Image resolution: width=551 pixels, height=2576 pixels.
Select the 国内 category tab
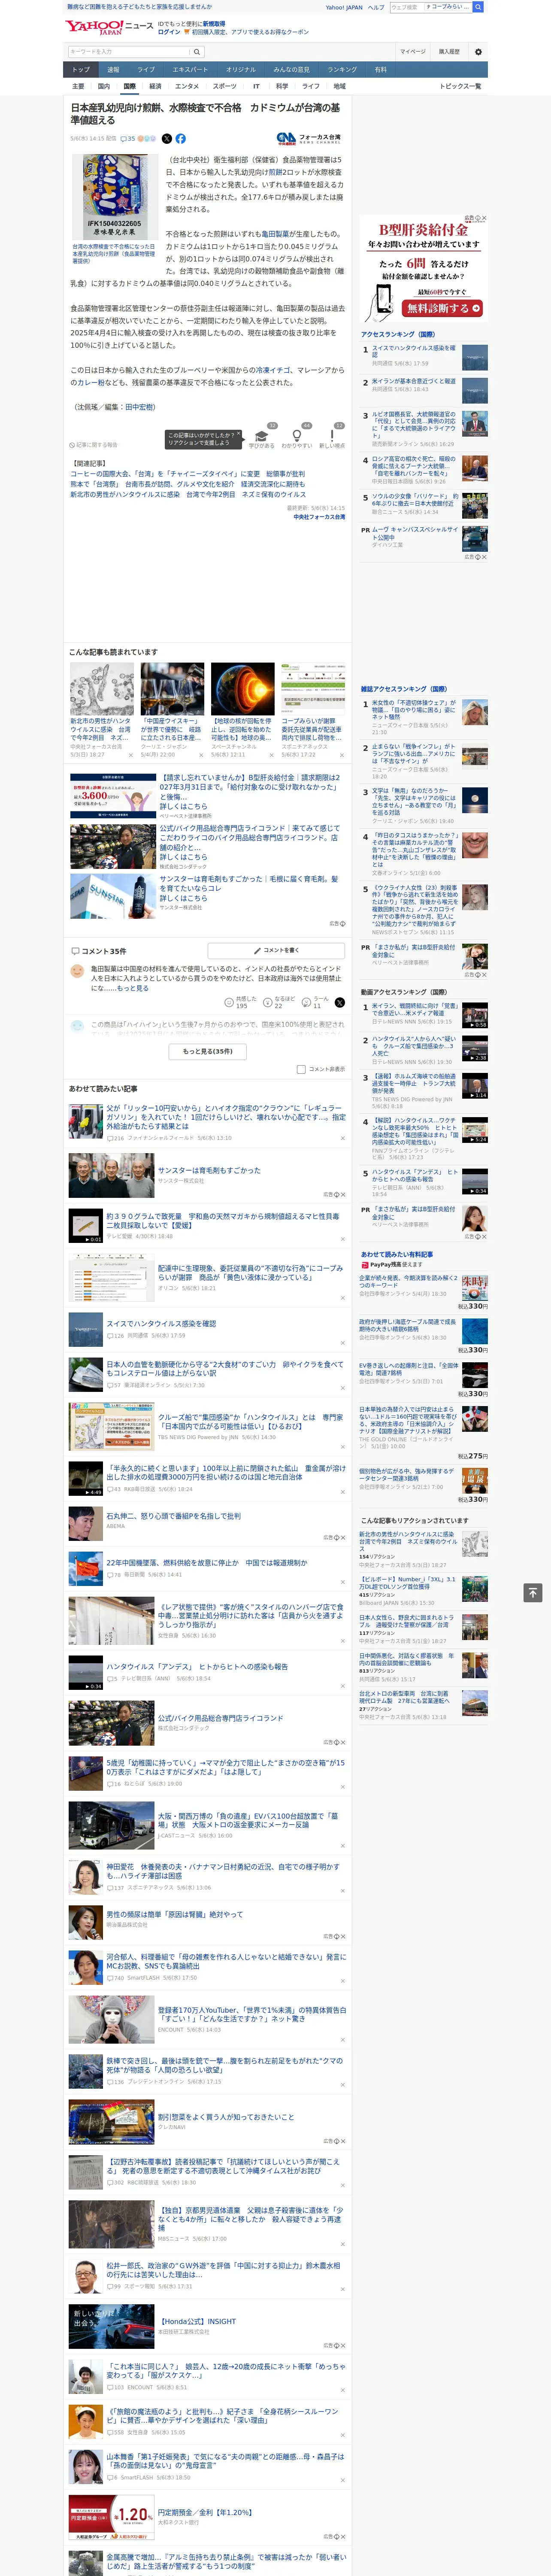(x=103, y=86)
